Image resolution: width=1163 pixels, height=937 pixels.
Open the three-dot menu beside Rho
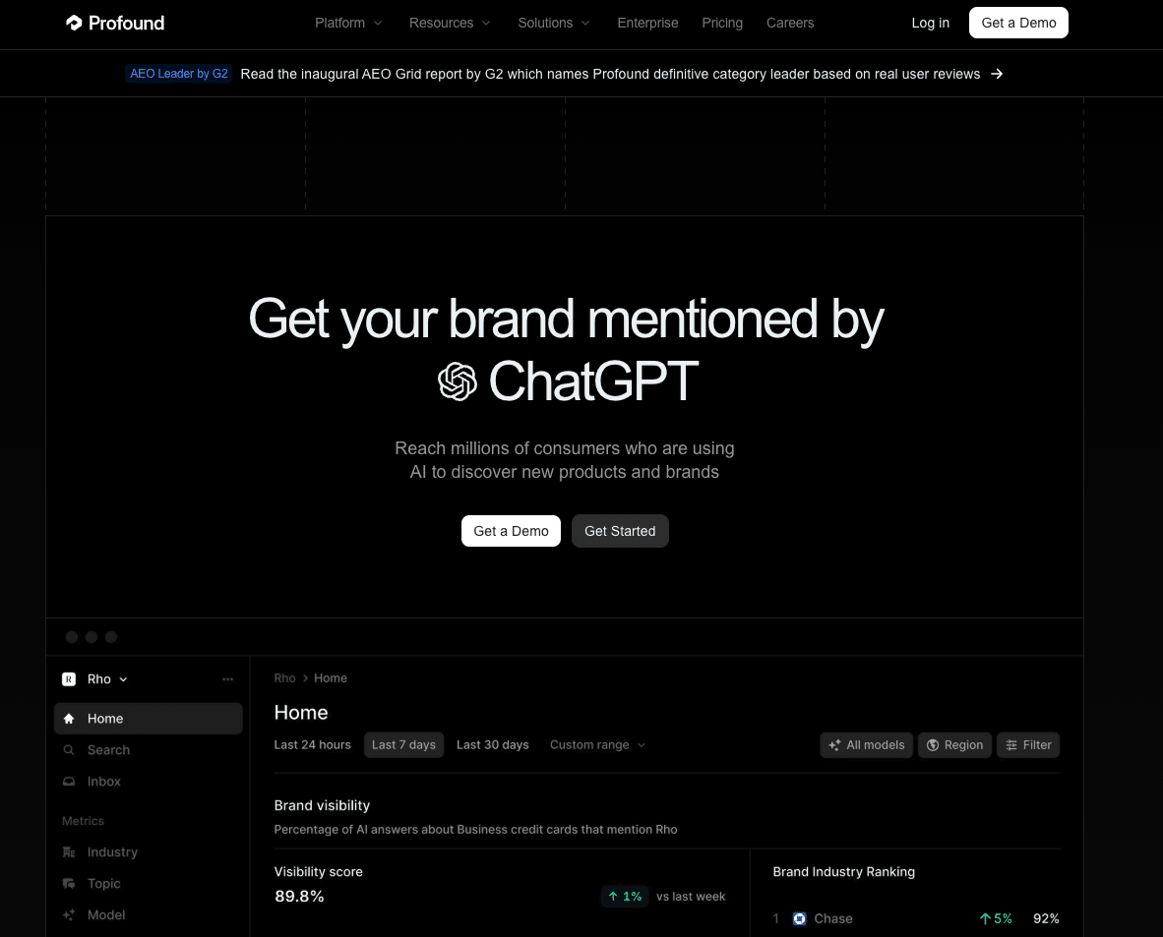coord(227,679)
